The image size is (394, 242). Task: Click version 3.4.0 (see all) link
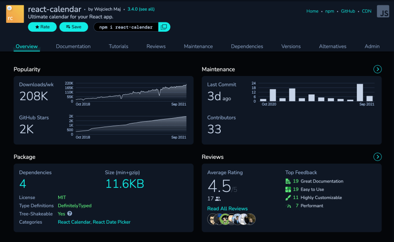coord(141,9)
